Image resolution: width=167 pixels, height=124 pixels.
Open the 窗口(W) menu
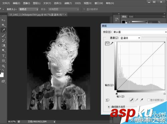pyautogui.click(x=99, y=3)
